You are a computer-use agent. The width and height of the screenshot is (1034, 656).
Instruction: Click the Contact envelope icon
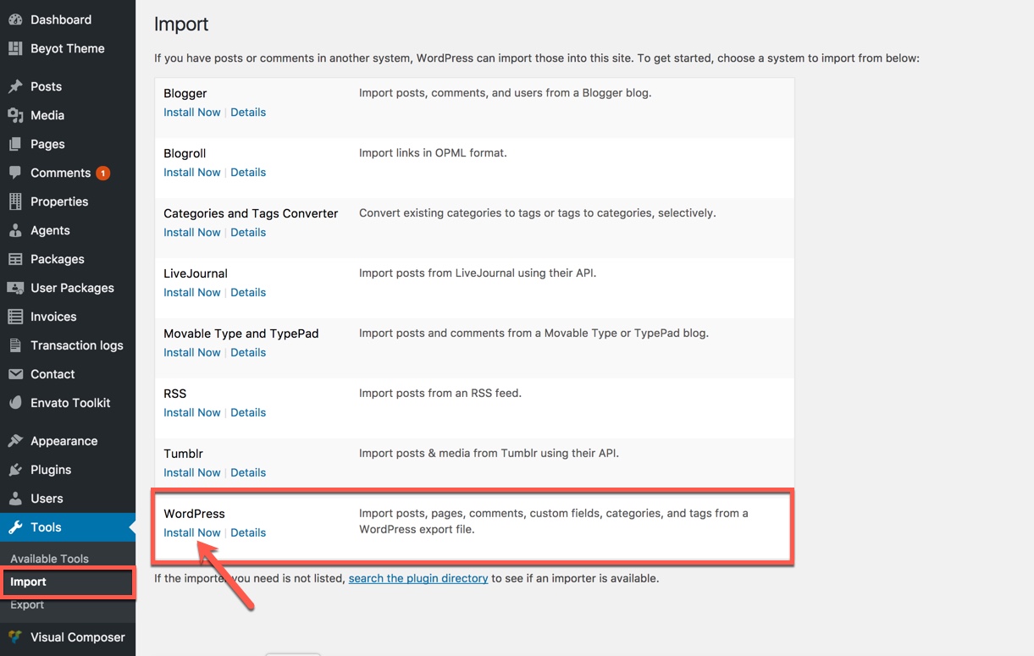[15, 374]
